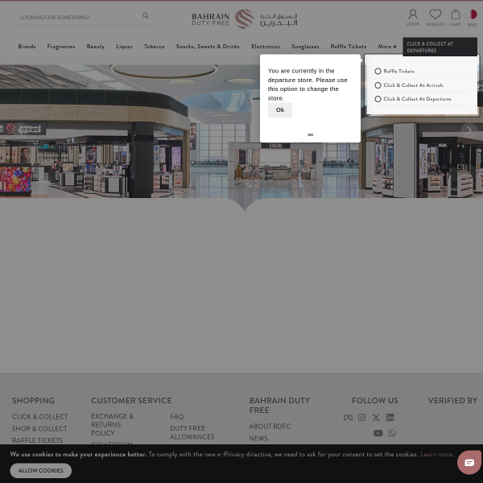Screen dimensions: 483x483
Task: Open Exchange & Returns Policy link
Action: coord(112,424)
